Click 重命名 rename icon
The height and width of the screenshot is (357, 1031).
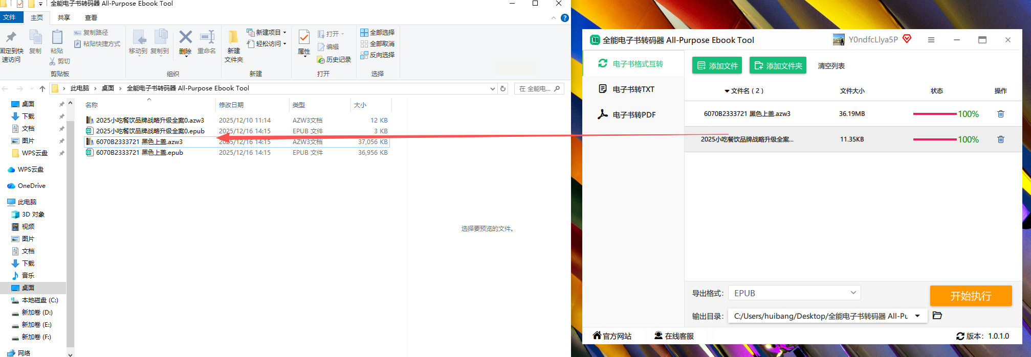point(207,37)
